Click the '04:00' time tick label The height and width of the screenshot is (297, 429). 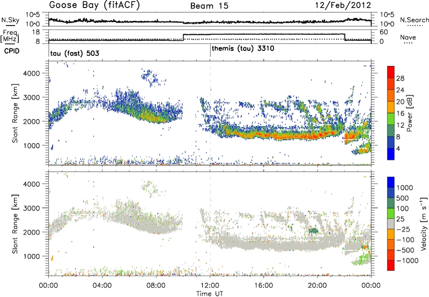[102, 286]
